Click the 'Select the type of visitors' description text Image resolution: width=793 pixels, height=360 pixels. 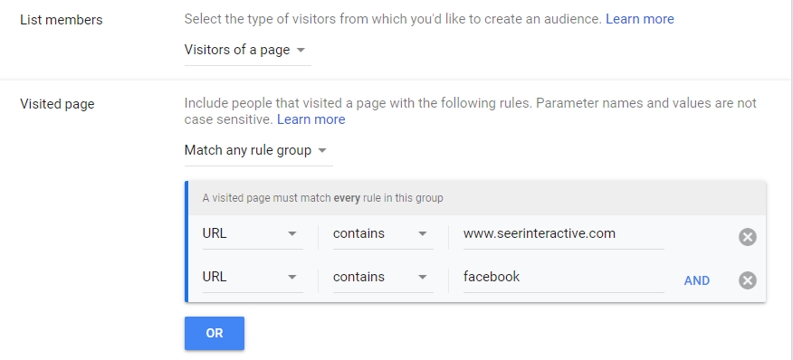click(x=394, y=19)
